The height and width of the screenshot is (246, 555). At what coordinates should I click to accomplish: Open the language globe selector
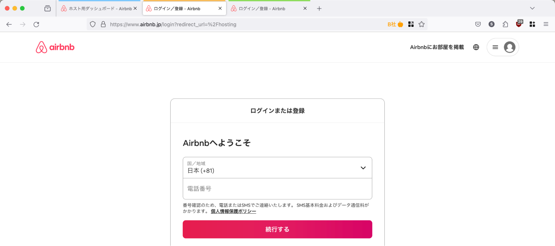[x=476, y=47]
